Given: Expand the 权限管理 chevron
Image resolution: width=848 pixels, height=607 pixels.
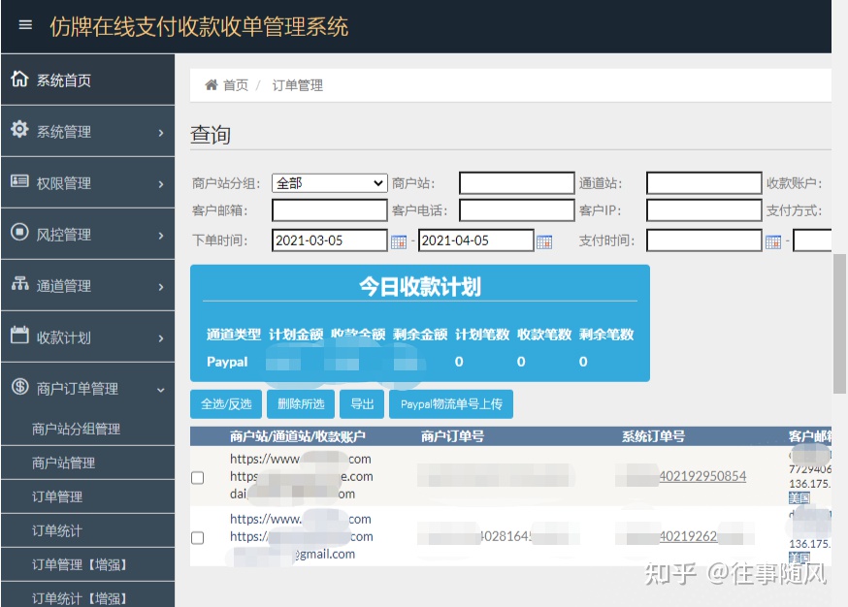Looking at the screenshot, I should coord(161,184).
